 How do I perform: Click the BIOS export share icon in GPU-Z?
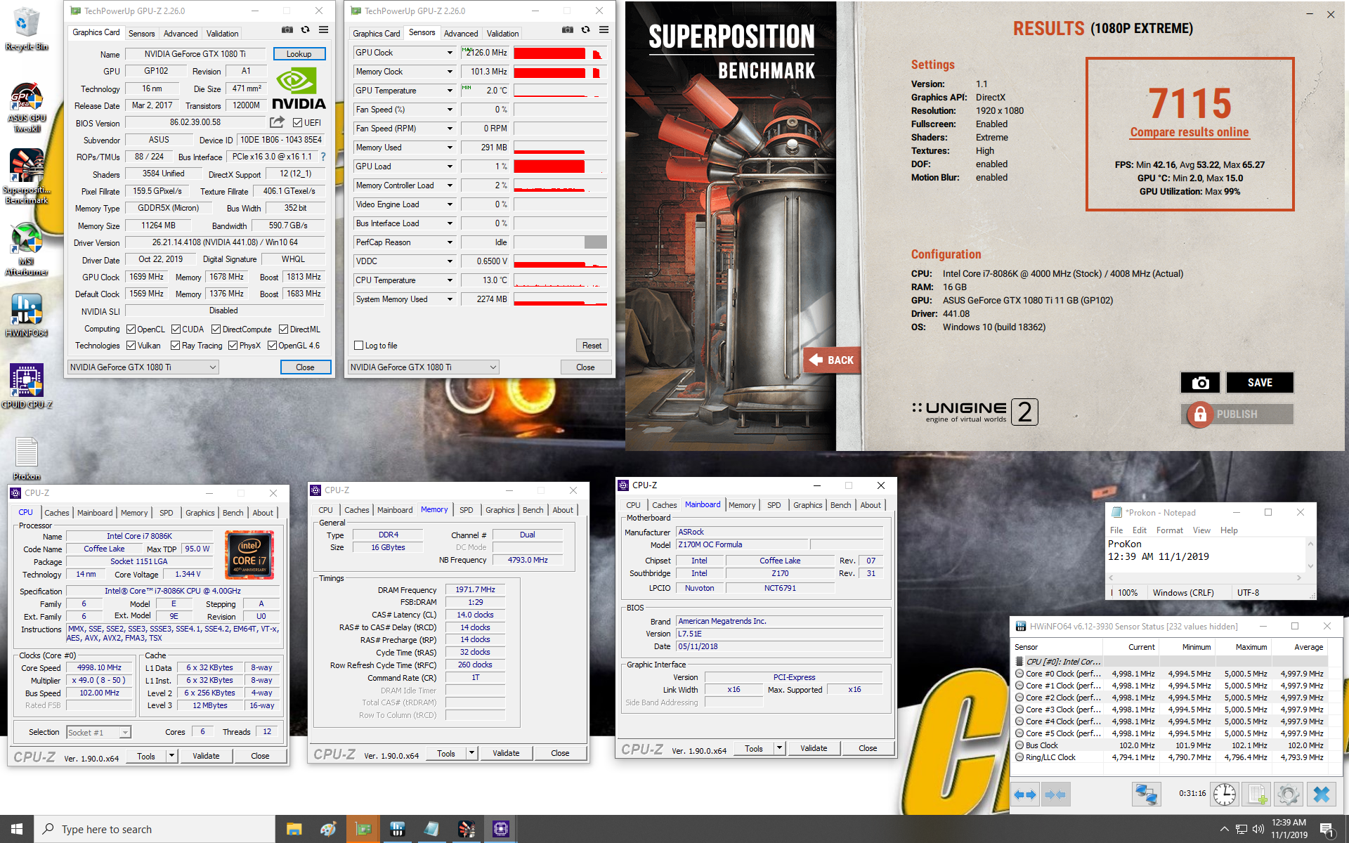coord(277,122)
